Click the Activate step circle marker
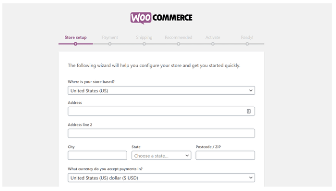Viewport: 336px width, 191px height. point(213,44)
